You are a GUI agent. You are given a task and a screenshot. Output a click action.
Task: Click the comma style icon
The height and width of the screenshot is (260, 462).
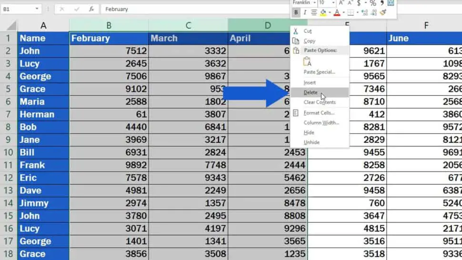[382, 3]
